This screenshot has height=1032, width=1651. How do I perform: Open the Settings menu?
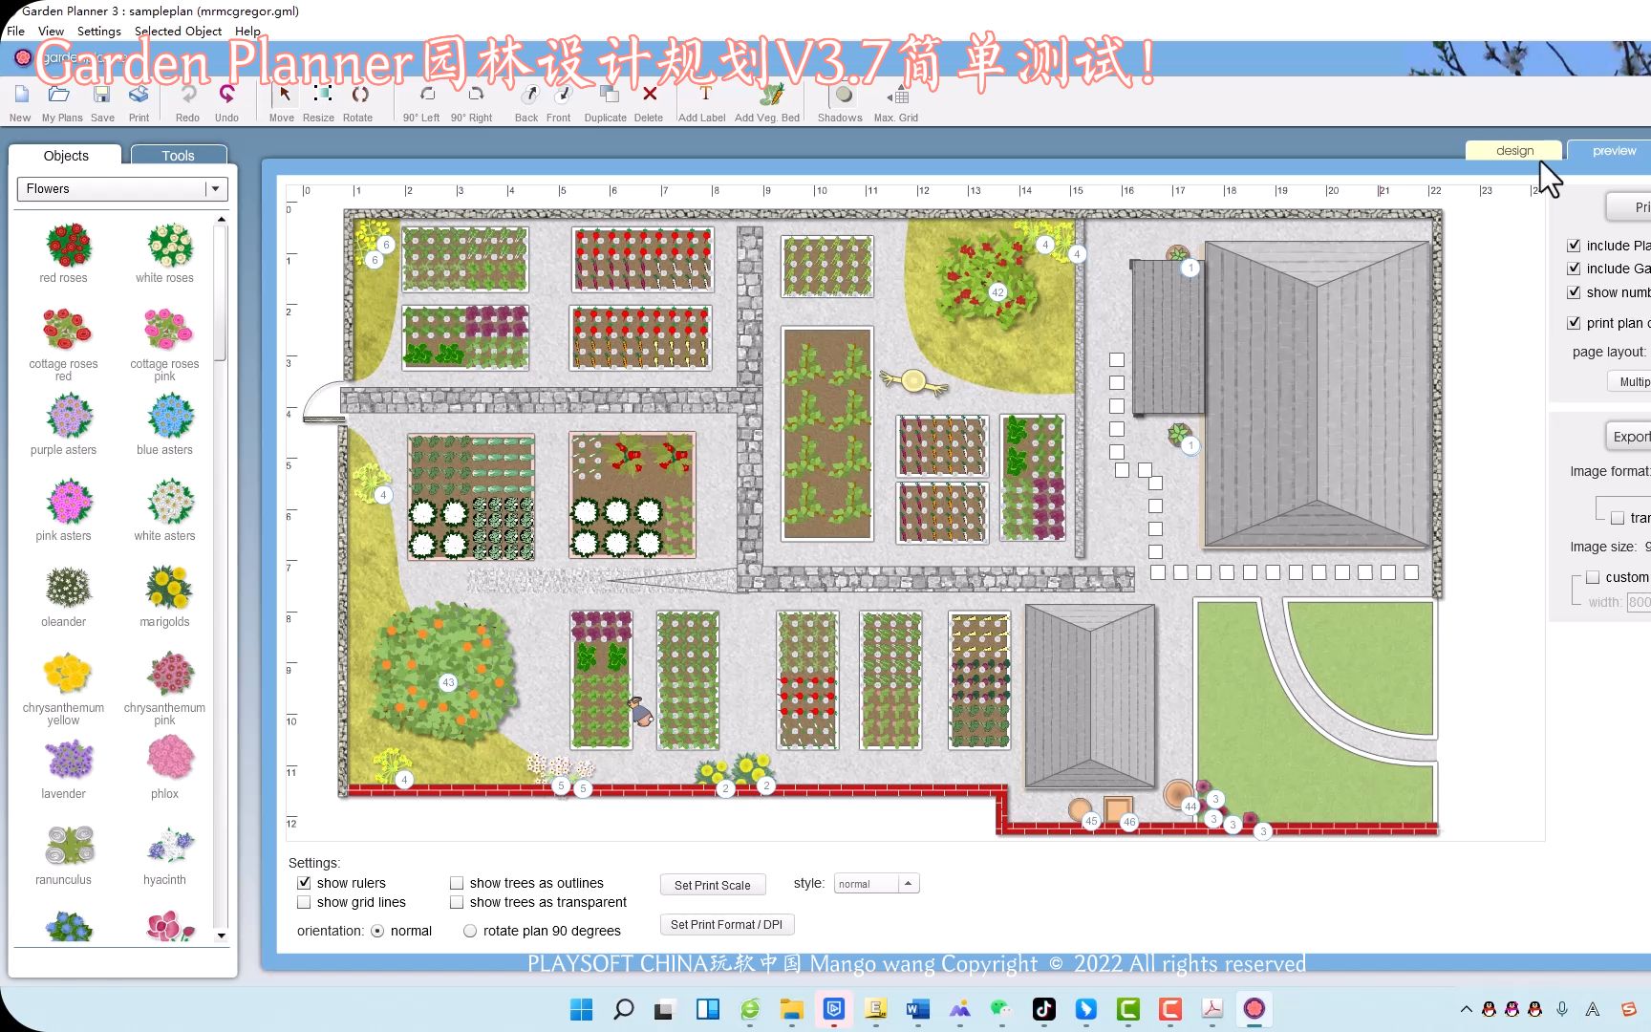(x=99, y=31)
